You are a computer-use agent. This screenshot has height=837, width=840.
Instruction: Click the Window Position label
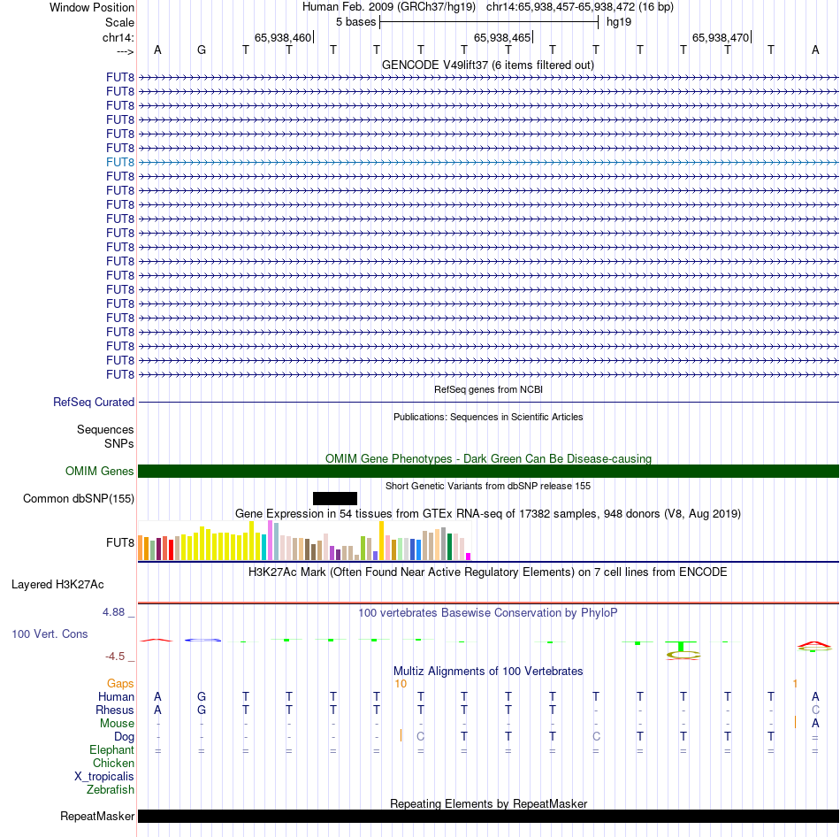click(92, 7)
